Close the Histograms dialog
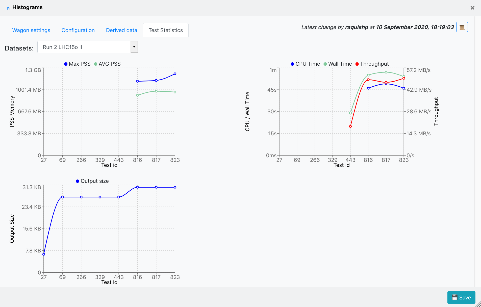Screen dimensions: 481x307 pos(472,8)
